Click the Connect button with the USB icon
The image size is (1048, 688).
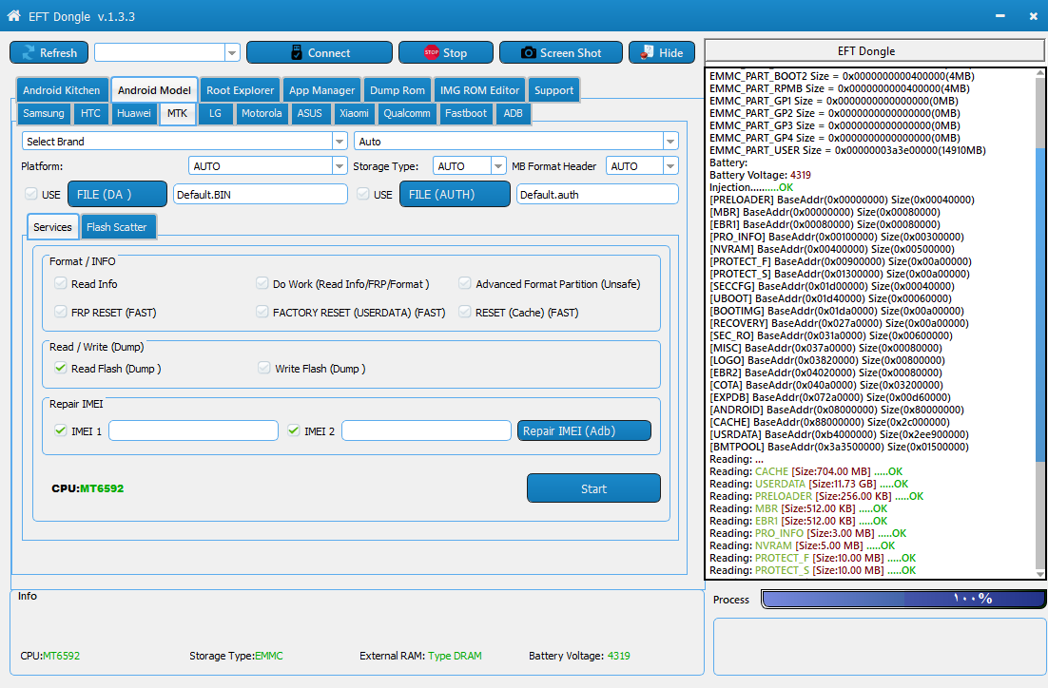click(x=320, y=53)
